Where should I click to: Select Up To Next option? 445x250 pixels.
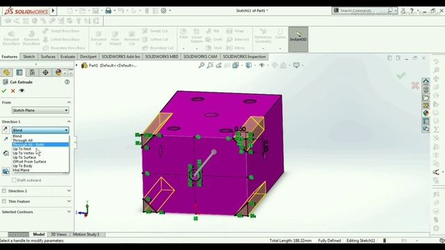pyautogui.click(x=40, y=149)
